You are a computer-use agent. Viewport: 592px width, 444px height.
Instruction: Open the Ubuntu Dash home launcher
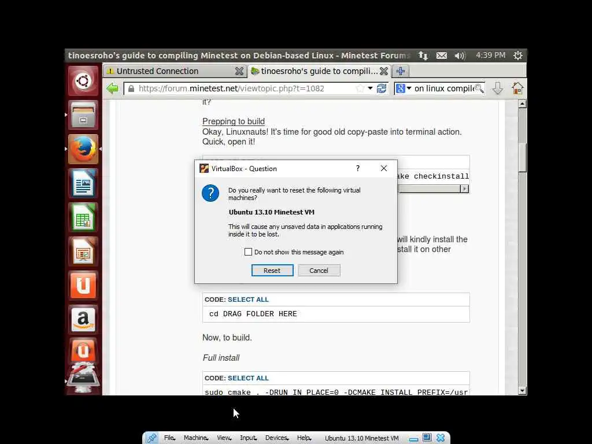(x=83, y=81)
